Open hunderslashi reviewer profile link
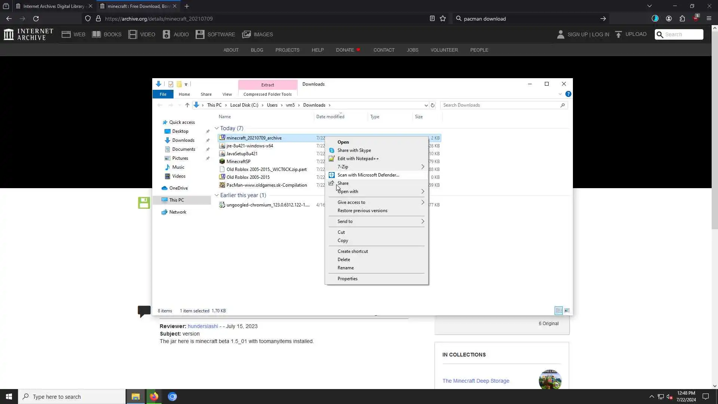718x404 pixels. point(203,326)
